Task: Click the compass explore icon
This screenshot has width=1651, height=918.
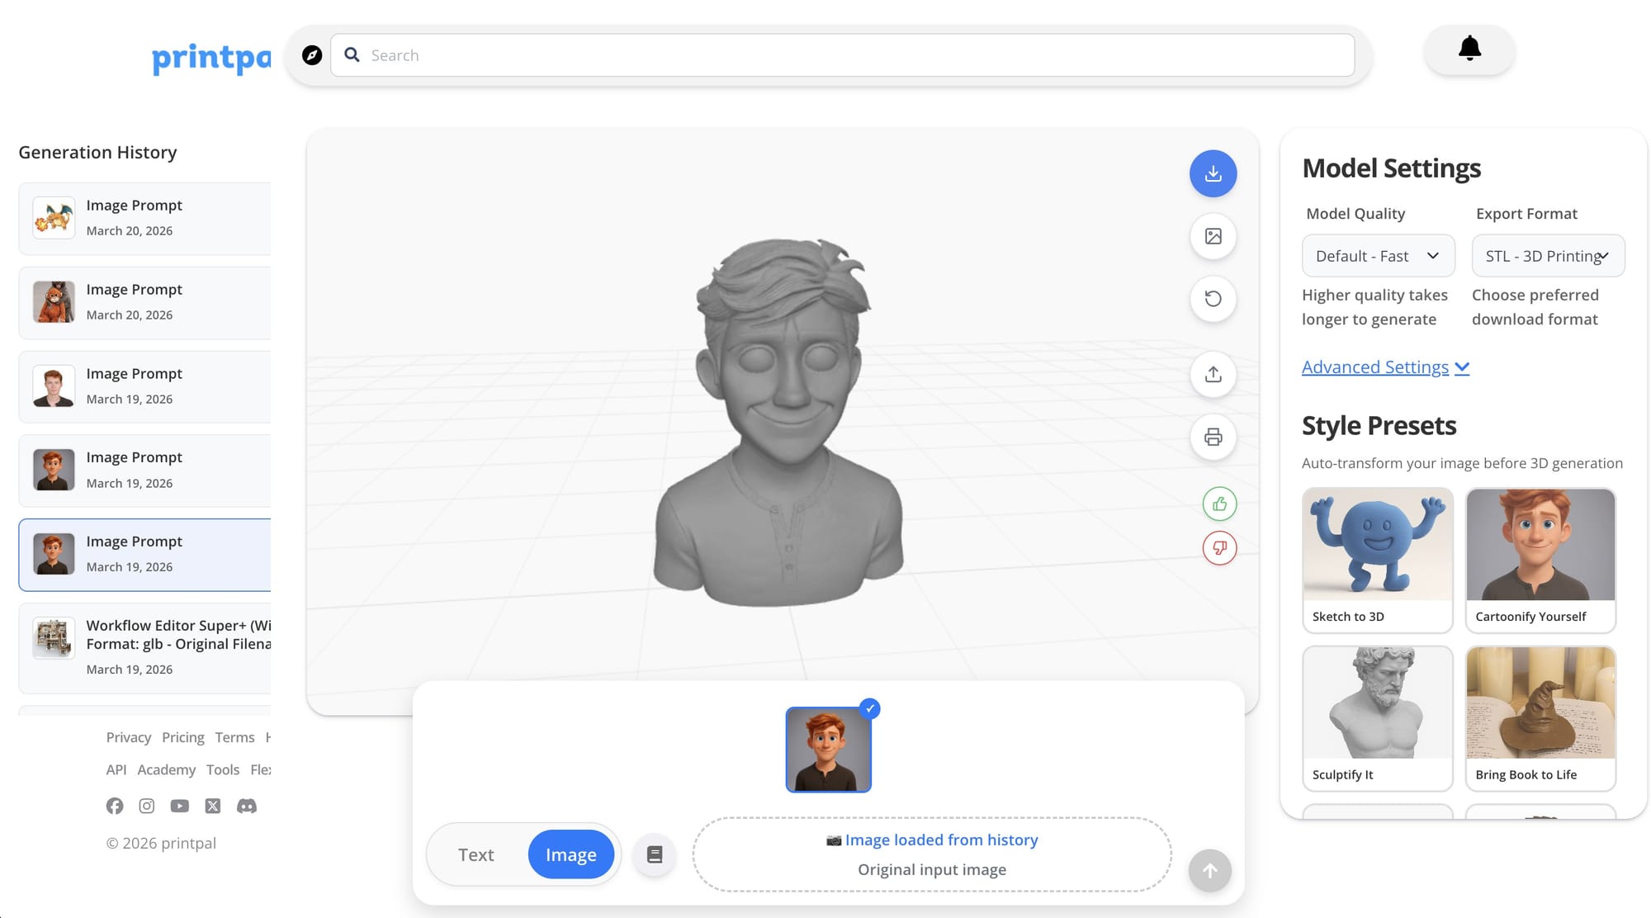Action: 312,55
